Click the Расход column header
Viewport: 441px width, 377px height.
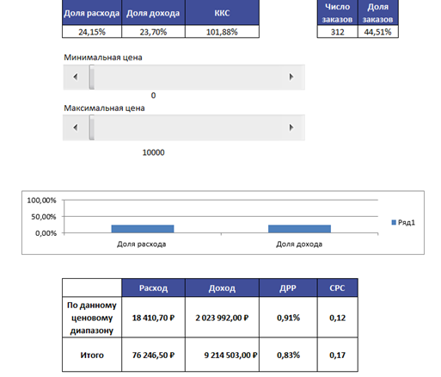pyautogui.click(x=153, y=287)
